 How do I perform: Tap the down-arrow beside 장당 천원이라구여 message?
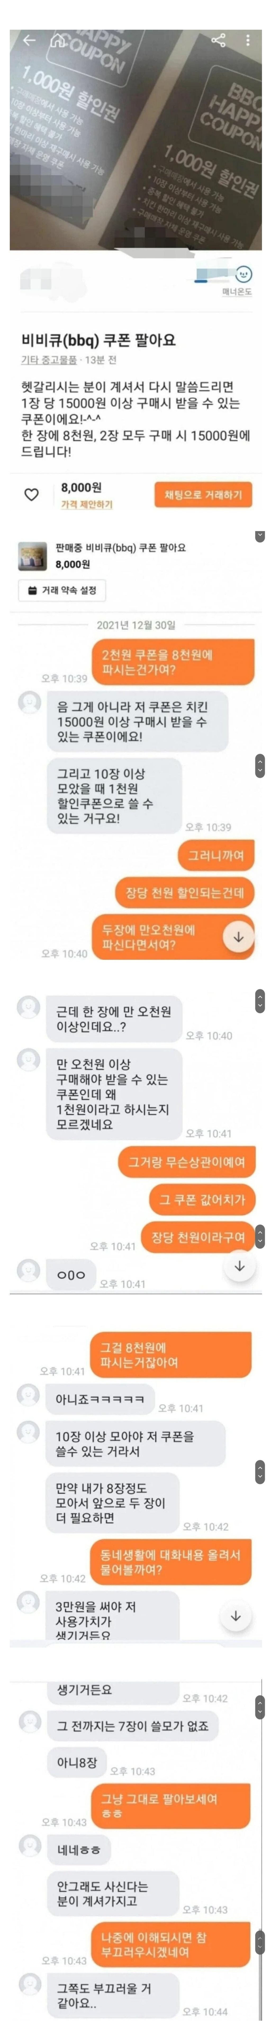coord(240,1266)
